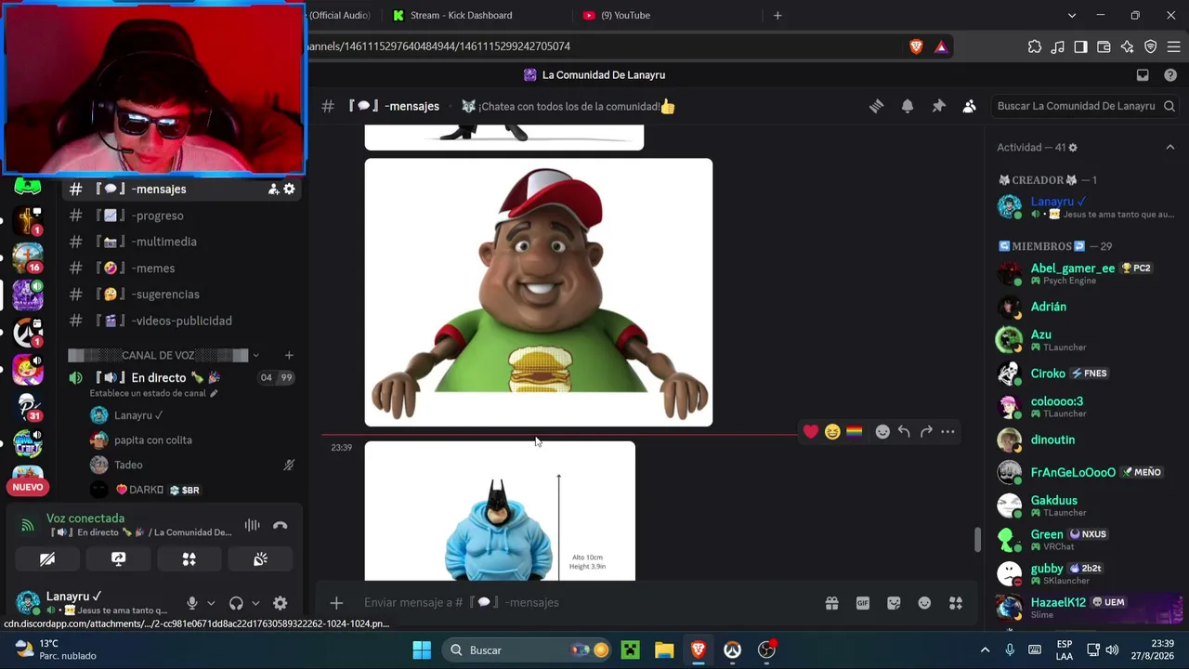Open headphone output options arrow
This screenshot has height=669, width=1189.
(x=255, y=603)
